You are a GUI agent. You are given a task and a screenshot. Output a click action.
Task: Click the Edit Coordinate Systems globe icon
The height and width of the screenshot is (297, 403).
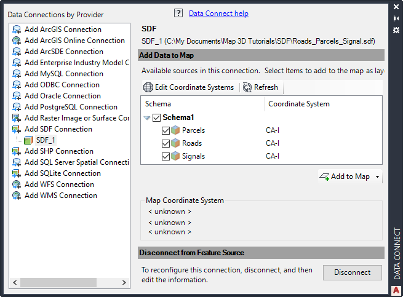point(148,87)
